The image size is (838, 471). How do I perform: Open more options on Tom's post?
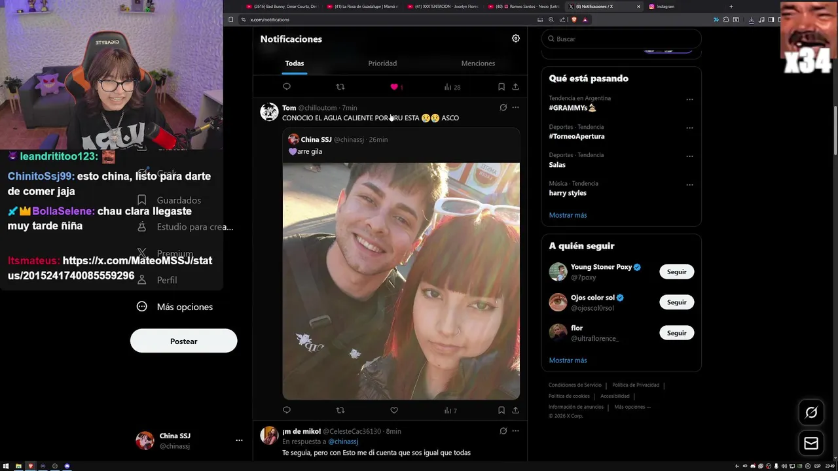click(515, 107)
